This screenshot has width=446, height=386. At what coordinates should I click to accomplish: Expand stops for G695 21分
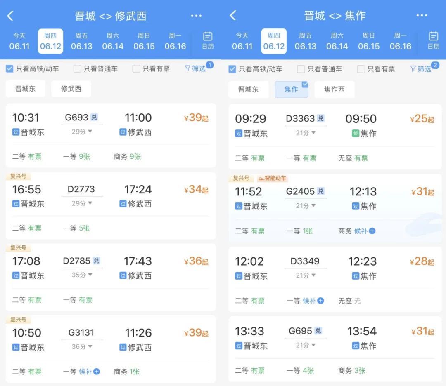pyautogui.click(x=306, y=345)
